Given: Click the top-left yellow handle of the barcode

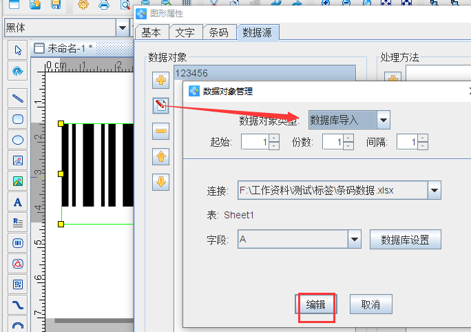Looking at the screenshot, I should 61,123.
